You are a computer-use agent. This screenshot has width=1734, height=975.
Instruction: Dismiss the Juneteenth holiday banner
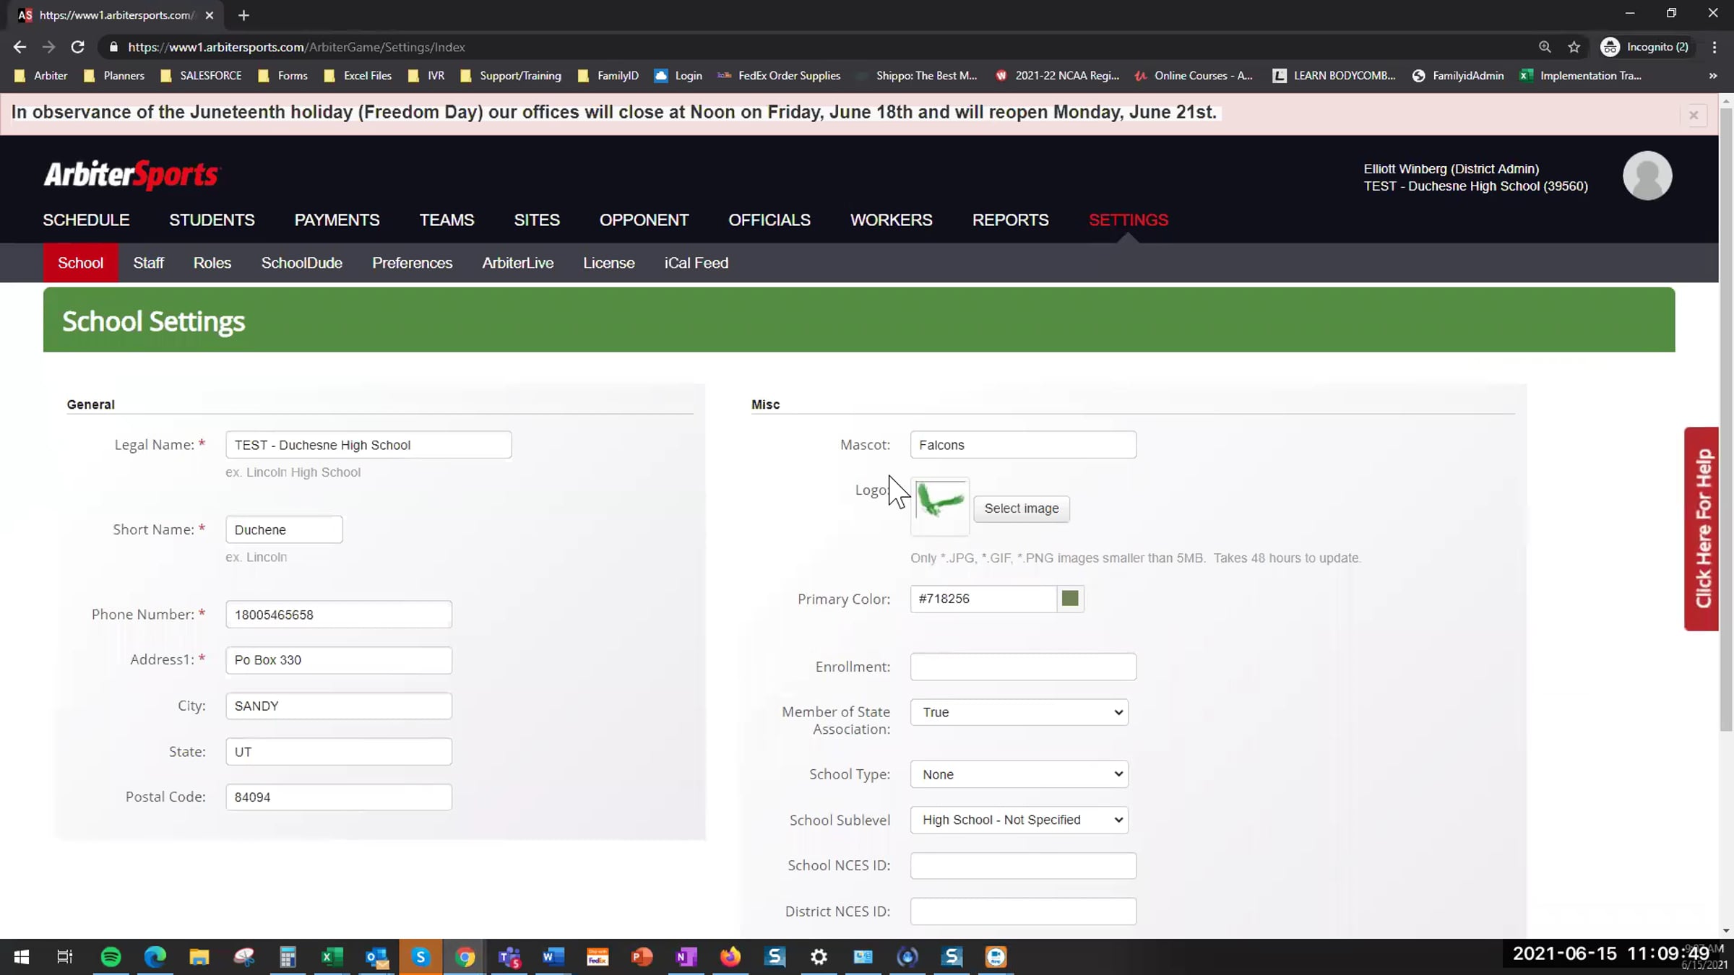click(x=1693, y=115)
